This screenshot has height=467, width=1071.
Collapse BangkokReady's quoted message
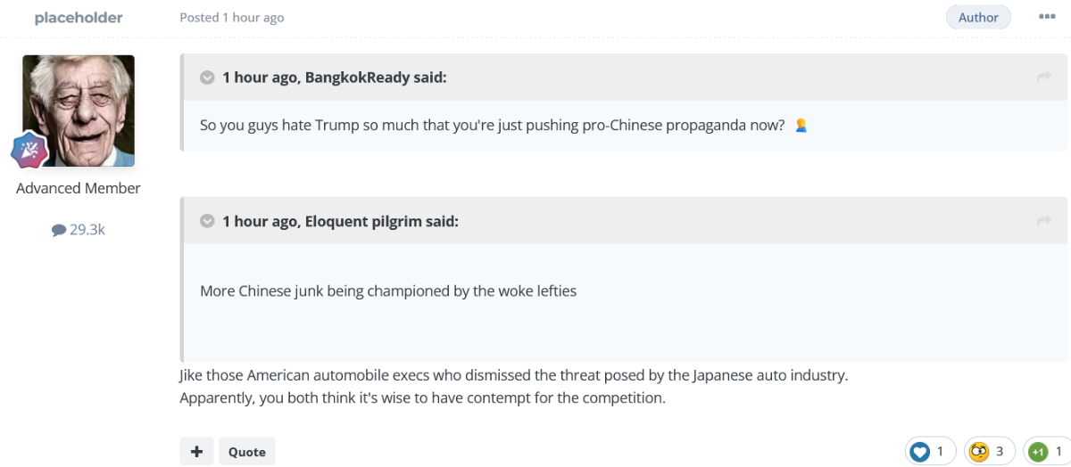coord(207,78)
